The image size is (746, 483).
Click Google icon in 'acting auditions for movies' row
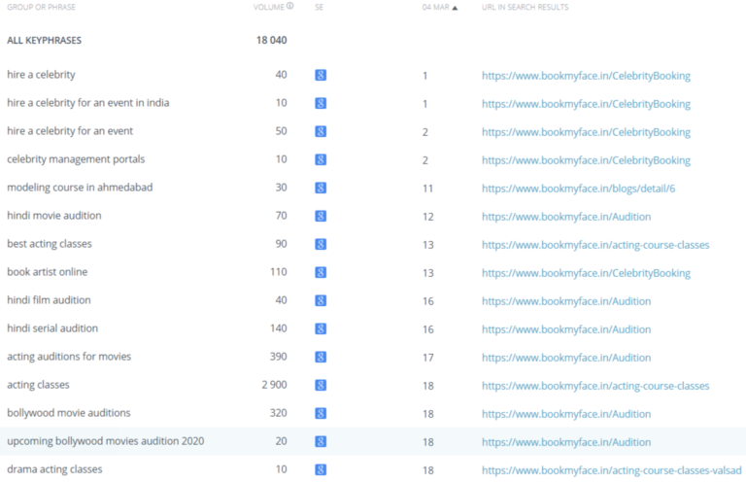coord(321,357)
